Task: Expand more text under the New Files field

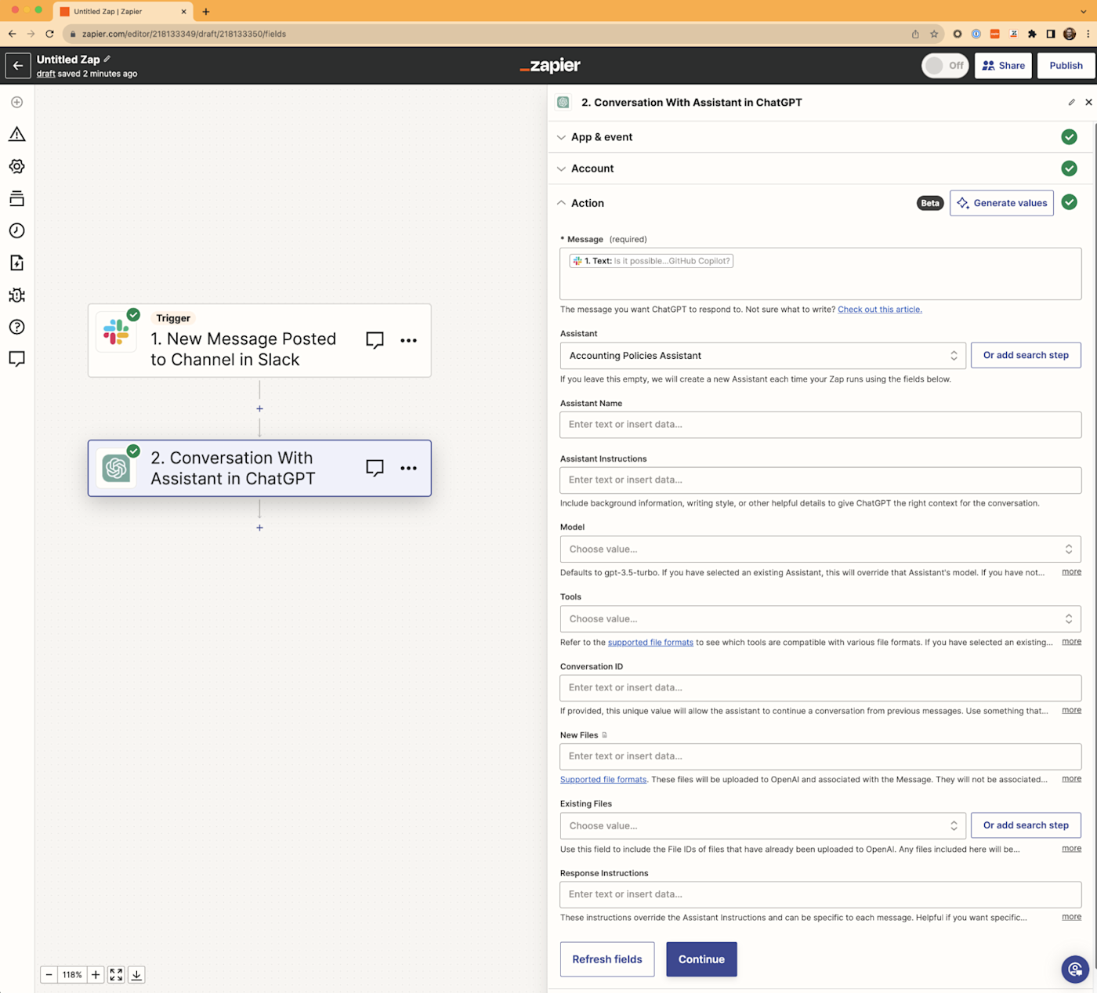Action: click(x=1071, y=779)
